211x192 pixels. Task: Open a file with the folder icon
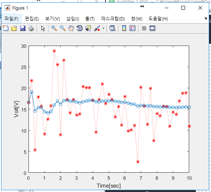(x=14, y=28)
